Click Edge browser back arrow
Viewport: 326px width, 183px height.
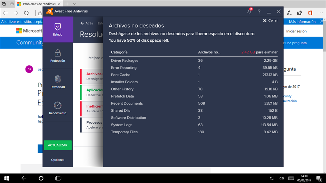5,13
